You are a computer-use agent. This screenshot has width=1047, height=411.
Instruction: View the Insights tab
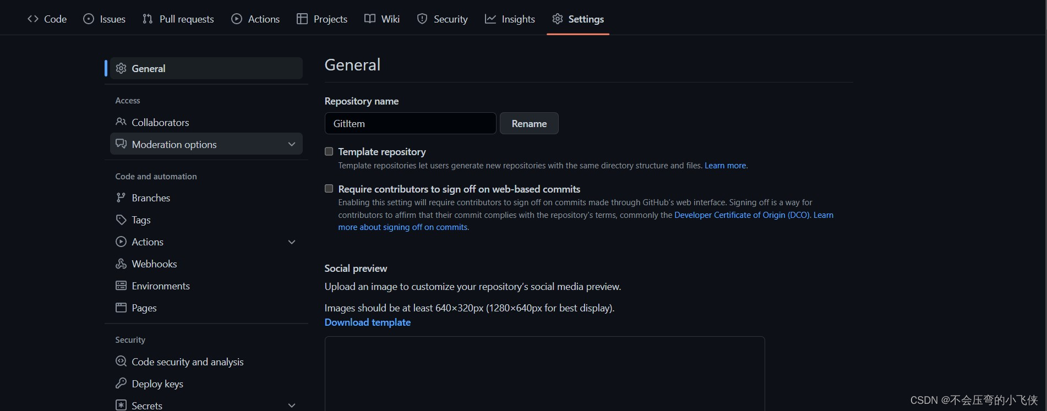(x=510, y=19)
